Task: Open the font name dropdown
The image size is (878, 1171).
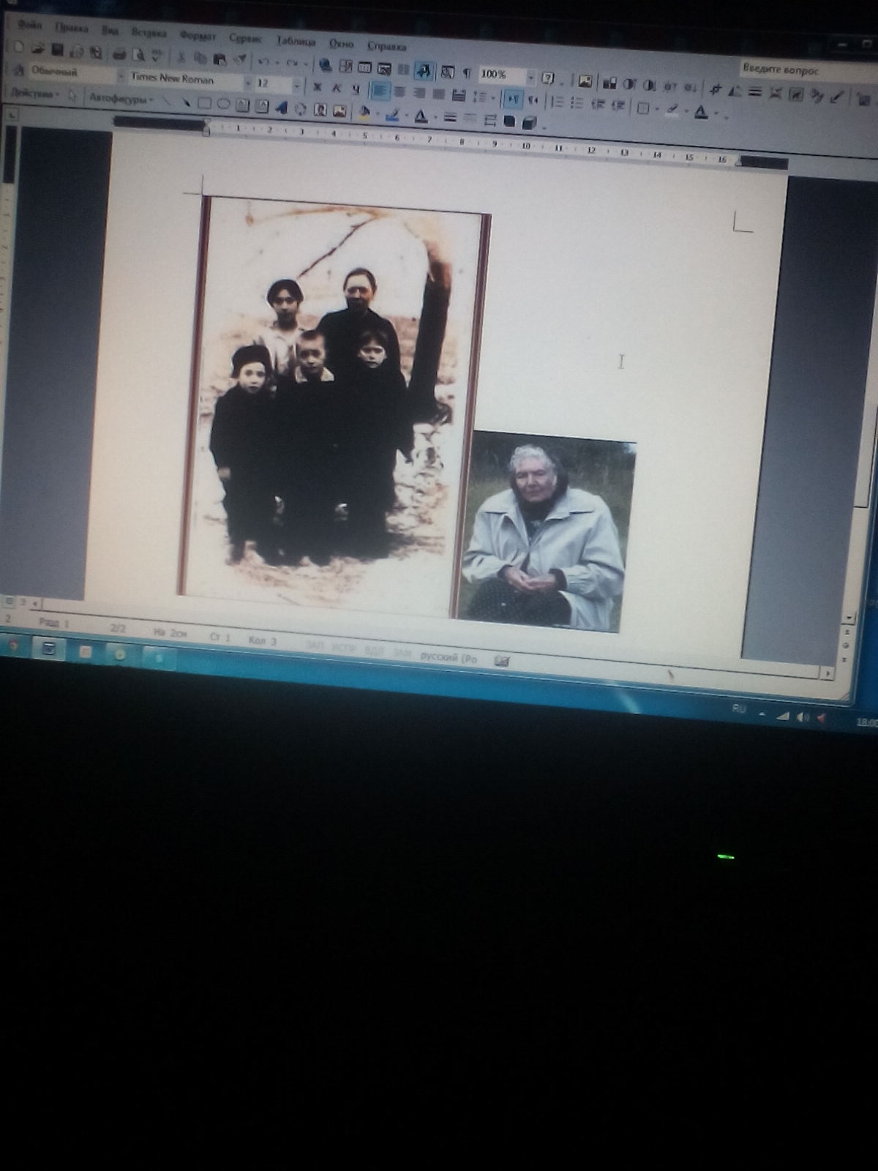Action: [x=248, y=83]
